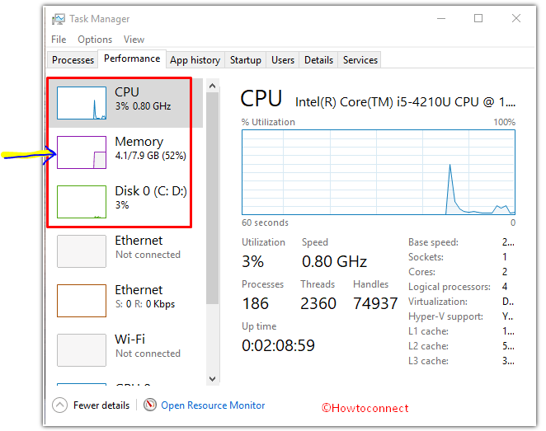Select the Ethernet adapter with 0 Kbps

[82, 301]
